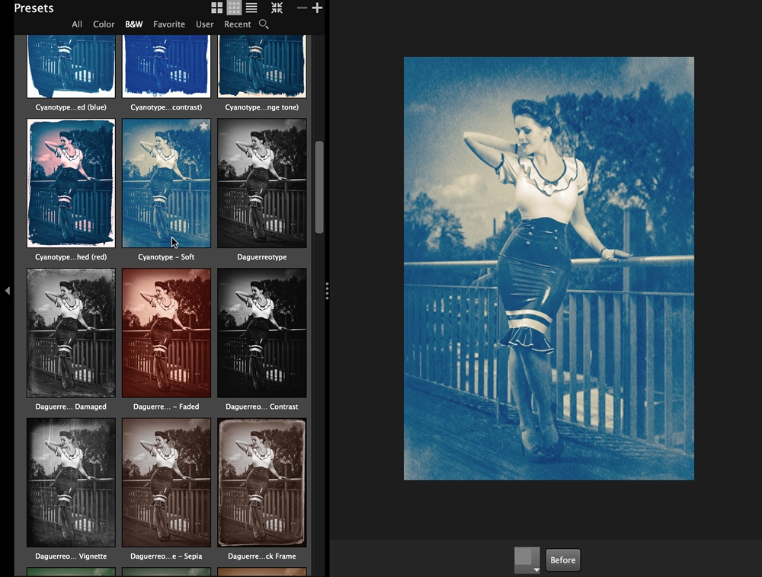Viewport: 762px width, 577px height.
Task: Select the B&W presets tab
Action: [133, 24]
